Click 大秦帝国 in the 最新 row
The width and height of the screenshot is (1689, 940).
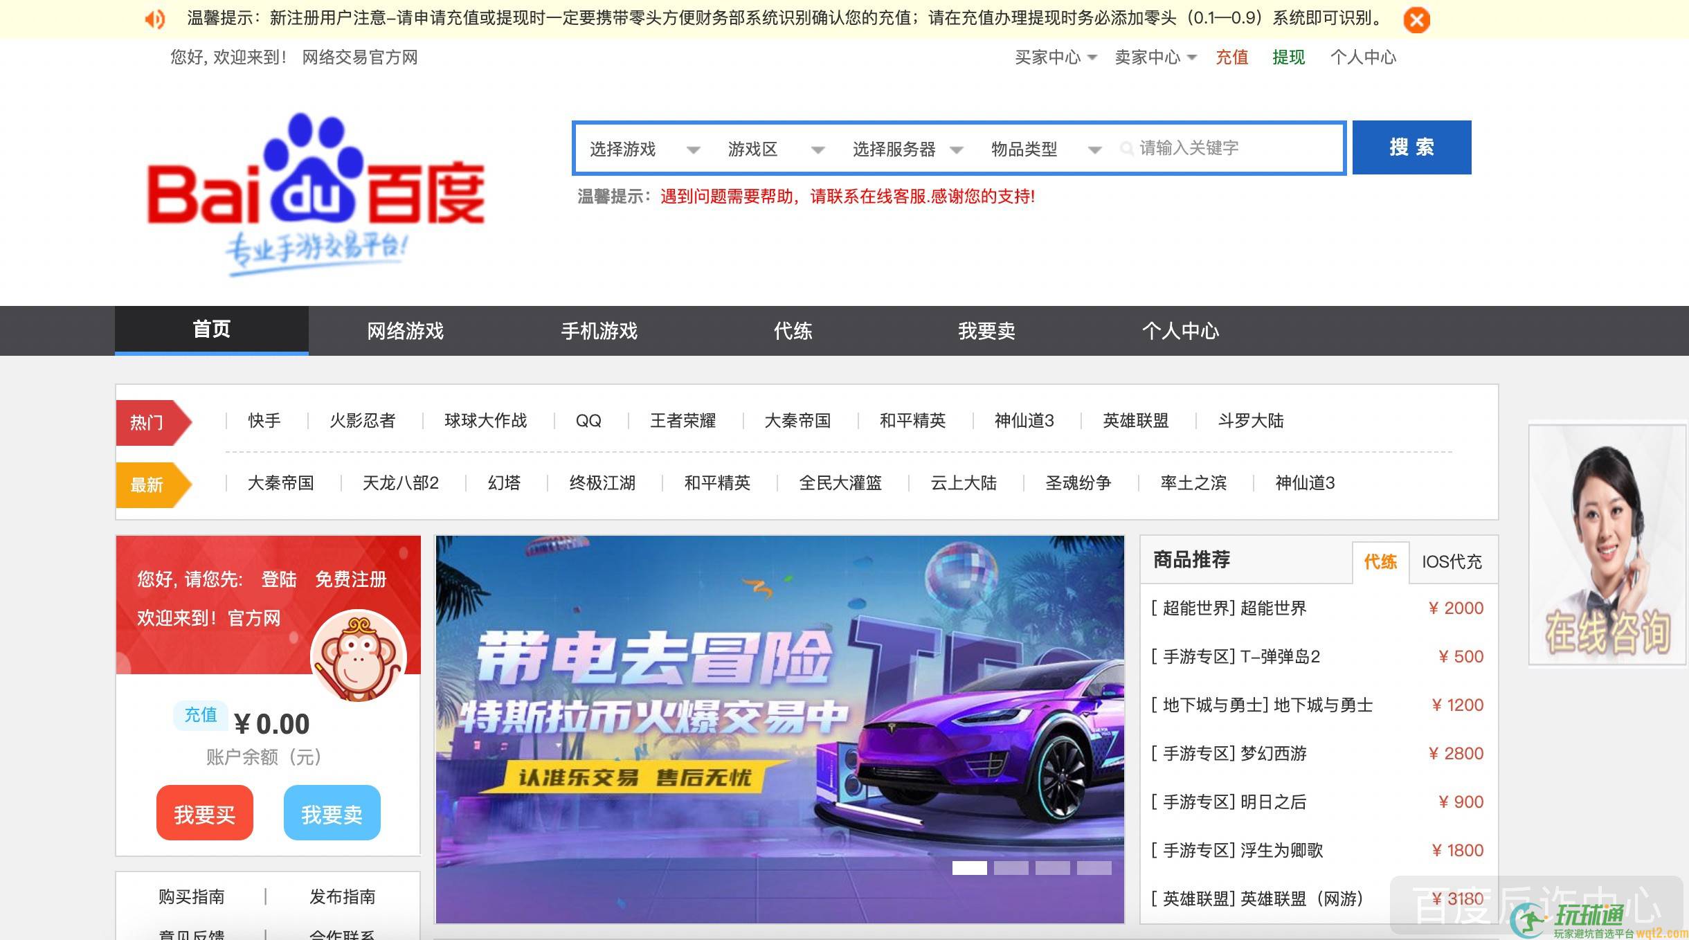click(280, 483)
